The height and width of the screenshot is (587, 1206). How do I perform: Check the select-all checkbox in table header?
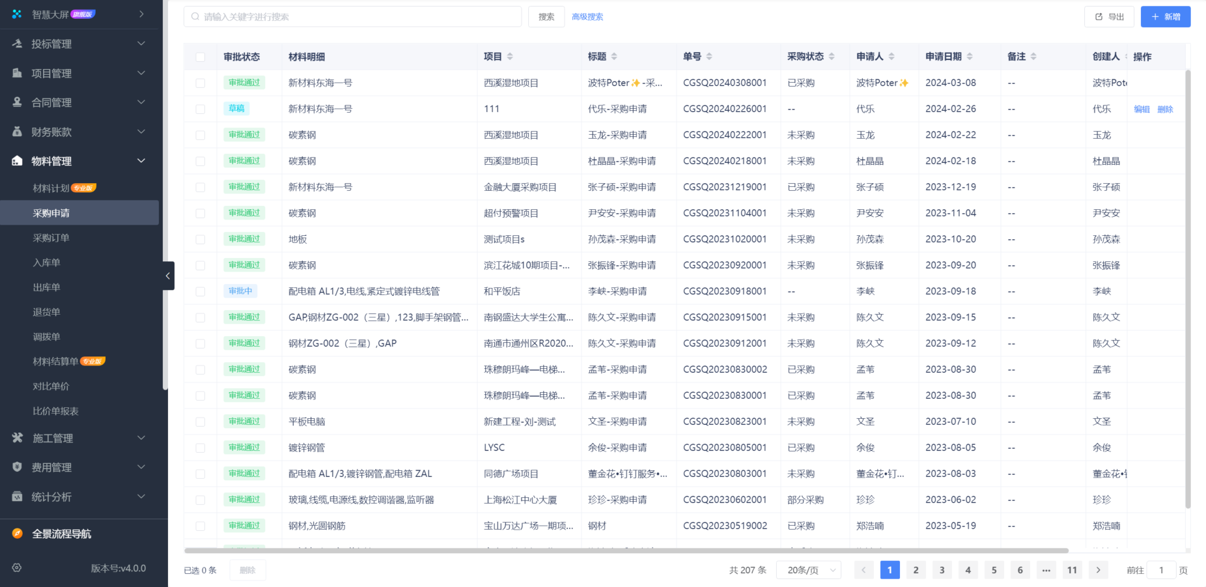[x=200, y=57]
